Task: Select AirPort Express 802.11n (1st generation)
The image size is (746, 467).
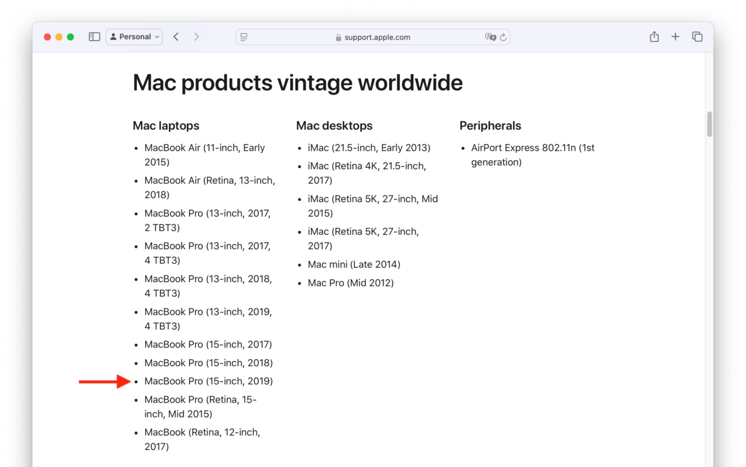Action: [533, 155]
